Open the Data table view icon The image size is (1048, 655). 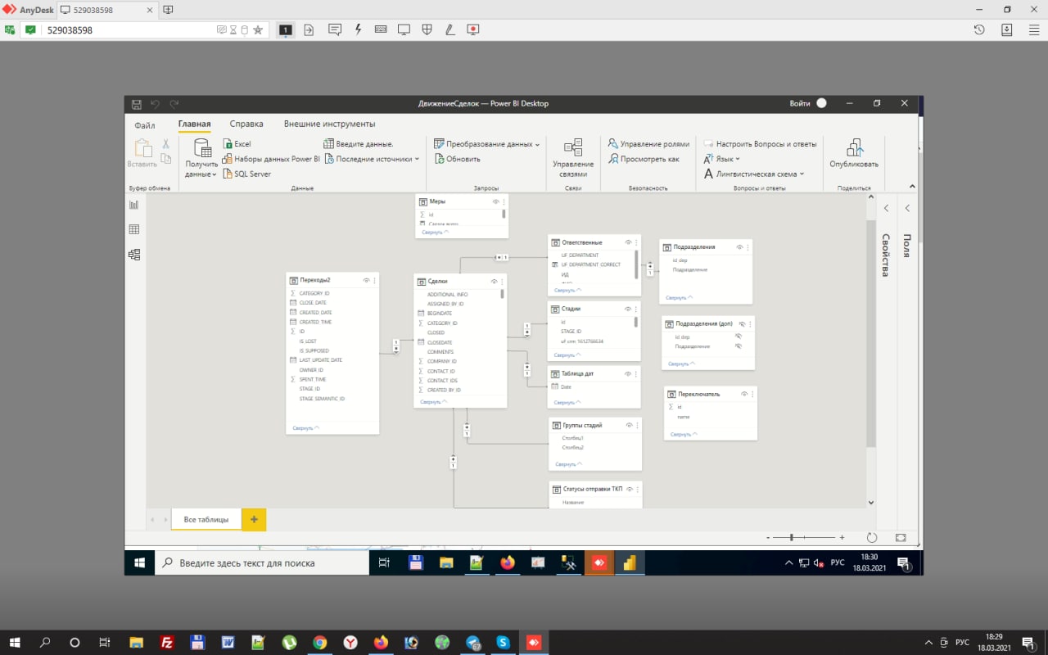click(133, 229)
